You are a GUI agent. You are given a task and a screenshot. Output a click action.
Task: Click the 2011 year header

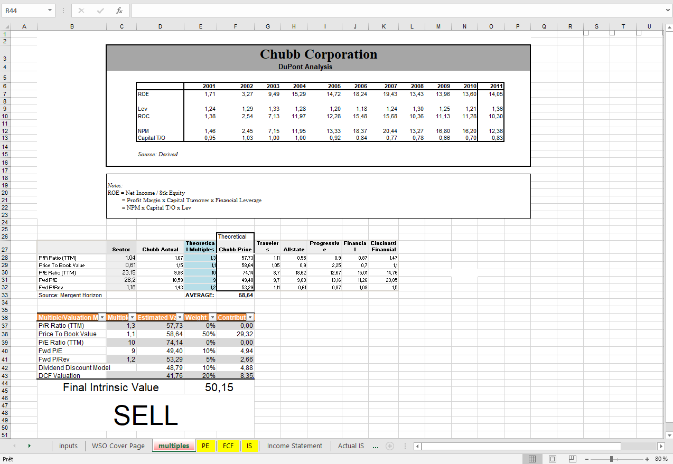pyautogui.click(x=497, y=86)
